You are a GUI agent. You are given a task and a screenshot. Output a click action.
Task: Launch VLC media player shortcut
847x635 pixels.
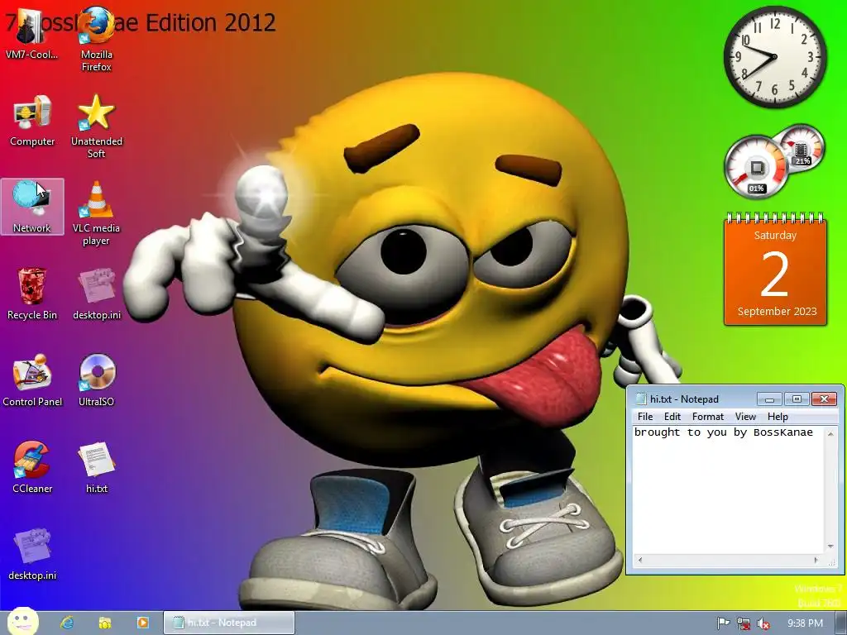pyautogui.click(x=97, y=214)
